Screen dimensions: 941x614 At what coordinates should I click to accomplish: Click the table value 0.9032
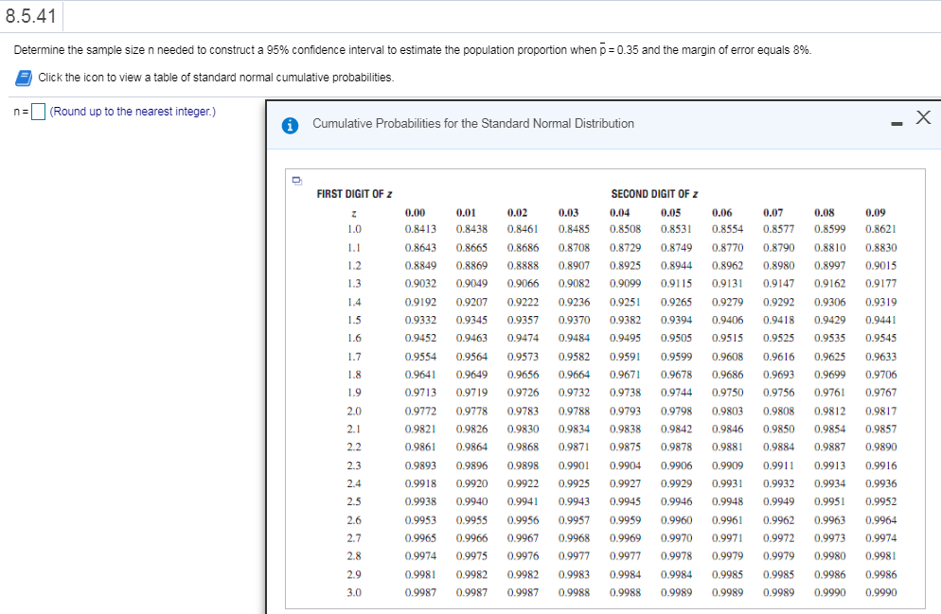click(x=420, y=284)
